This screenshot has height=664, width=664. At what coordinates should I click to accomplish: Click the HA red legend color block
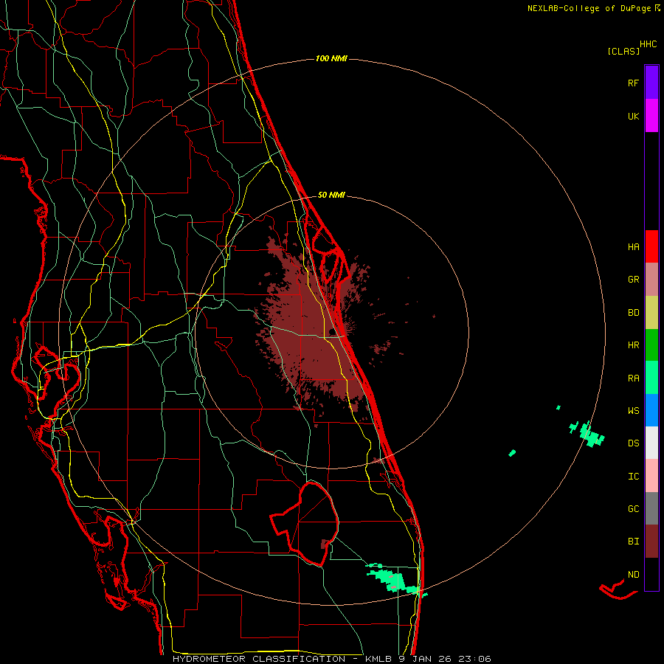pos(651,246)
